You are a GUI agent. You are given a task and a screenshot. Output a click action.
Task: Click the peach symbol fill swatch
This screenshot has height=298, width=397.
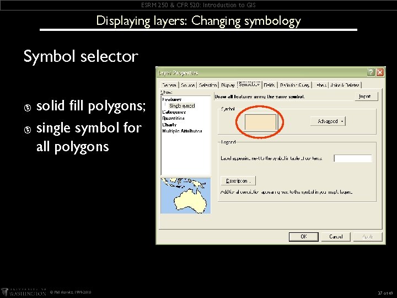tap(260, 122)
